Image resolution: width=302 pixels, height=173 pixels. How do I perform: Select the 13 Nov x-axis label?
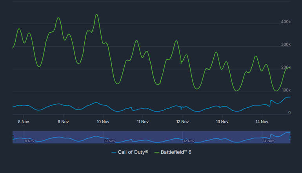click(x=222, y=121)
